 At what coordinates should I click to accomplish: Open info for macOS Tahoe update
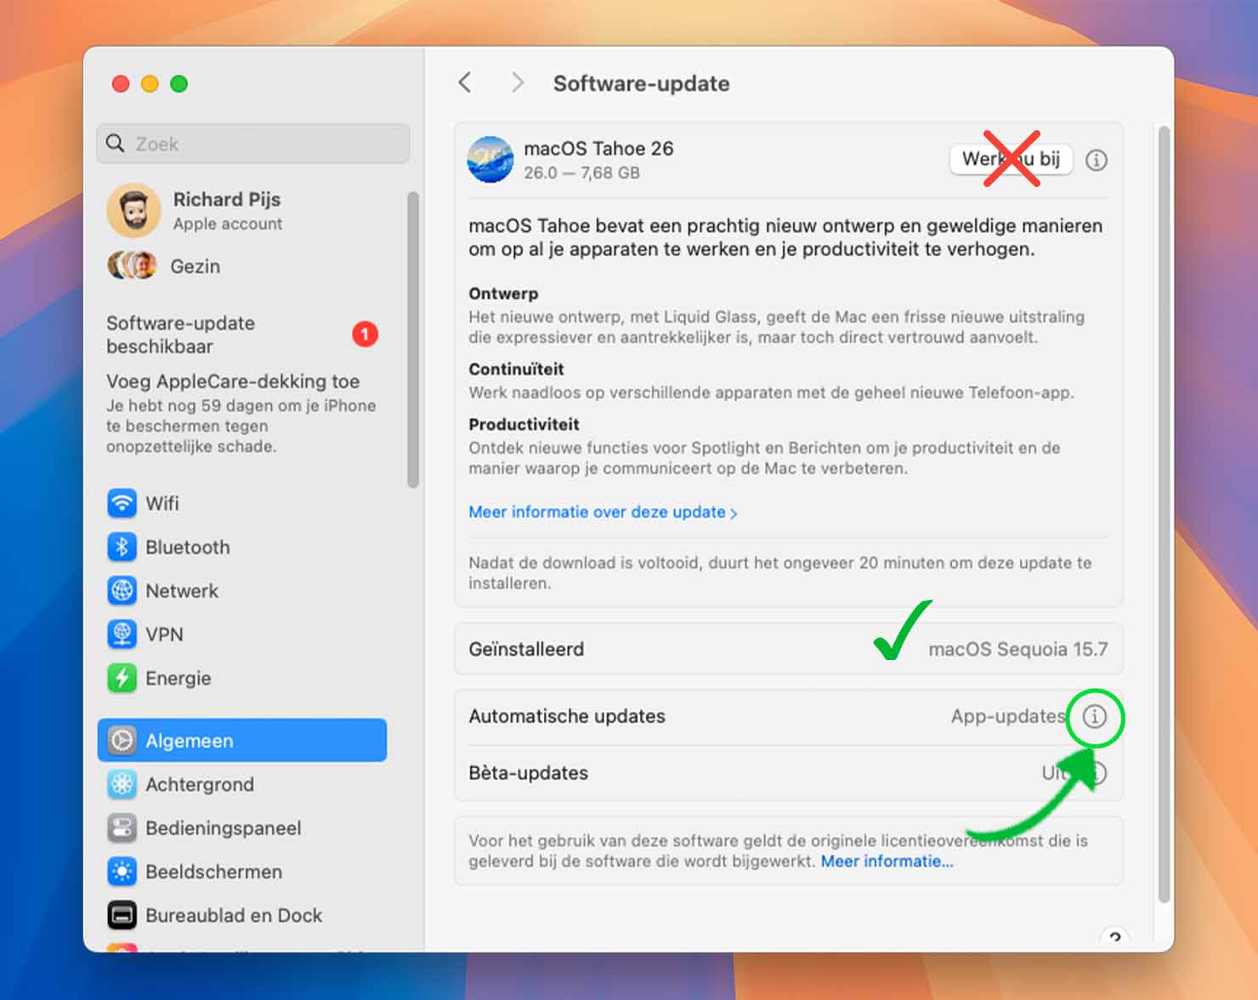[1096, 160]
